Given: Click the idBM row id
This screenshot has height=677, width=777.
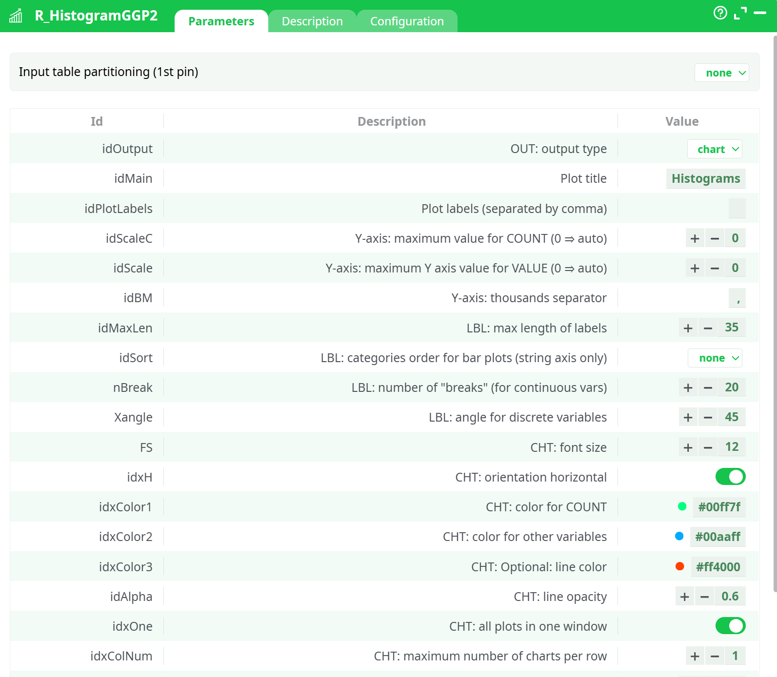Looking at the screenshot, I should pyautogui.click(x=138, y=298).
